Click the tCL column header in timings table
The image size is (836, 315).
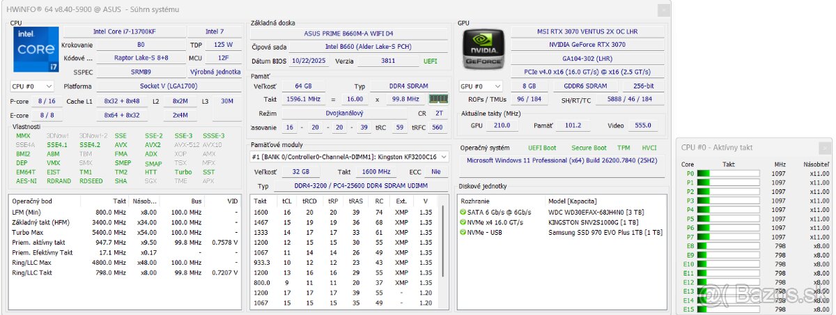tap(287, 201)
